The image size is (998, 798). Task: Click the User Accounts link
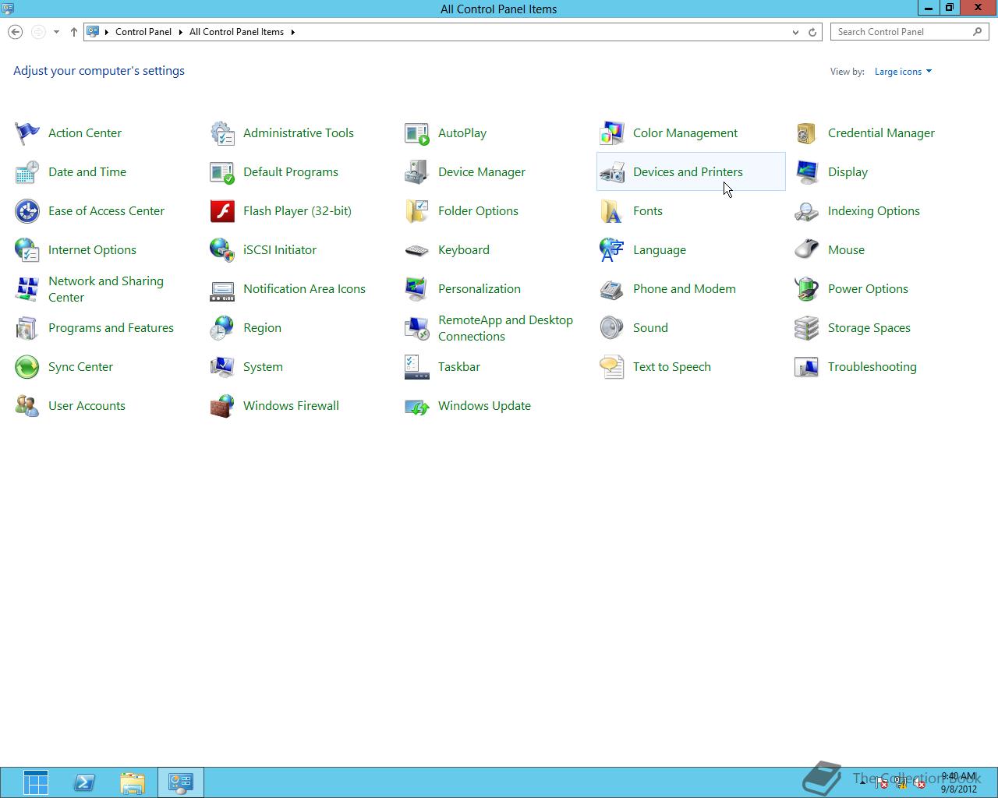pyautogui.click(x=87, y=406)
